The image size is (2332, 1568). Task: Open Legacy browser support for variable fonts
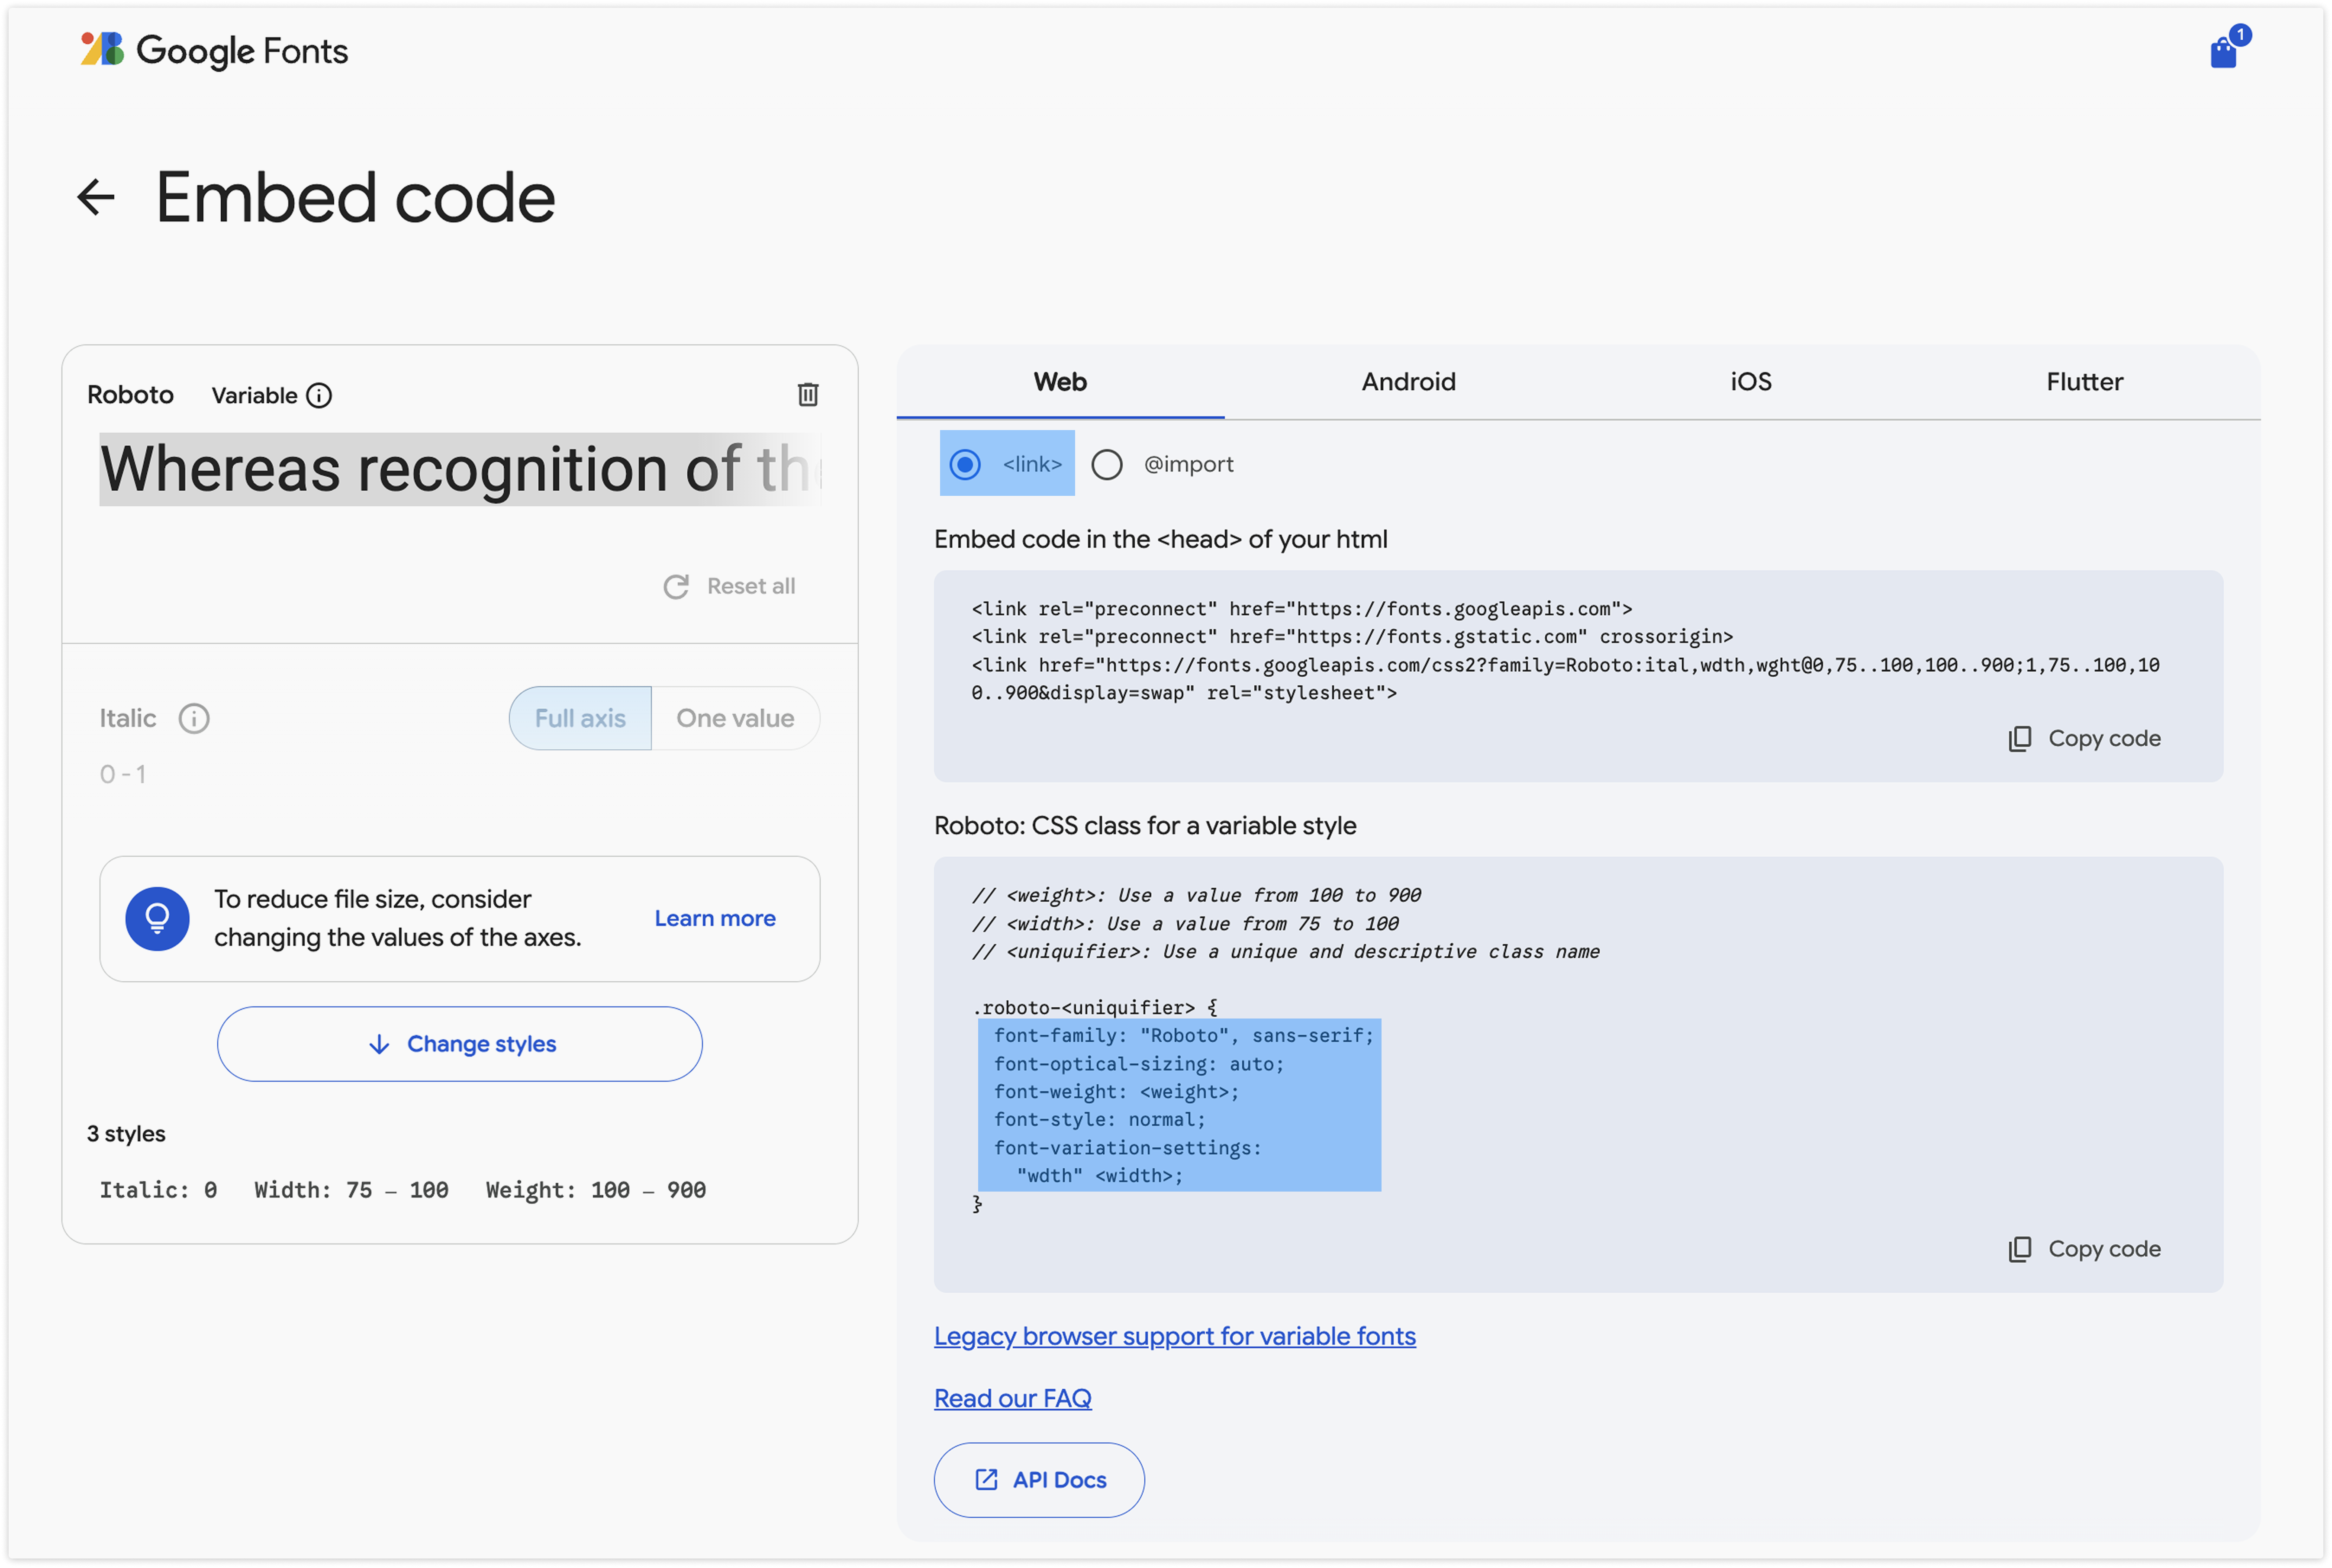click(1175, 1336)
